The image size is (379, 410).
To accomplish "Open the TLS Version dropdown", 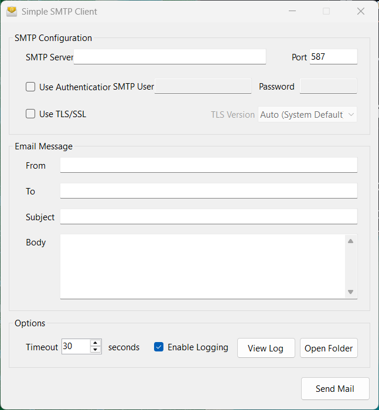I will [x=308, y=115].
